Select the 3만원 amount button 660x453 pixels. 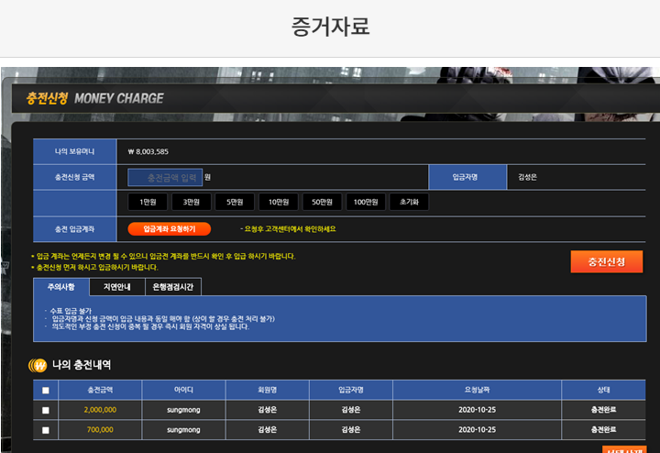(x=192, y=202)
